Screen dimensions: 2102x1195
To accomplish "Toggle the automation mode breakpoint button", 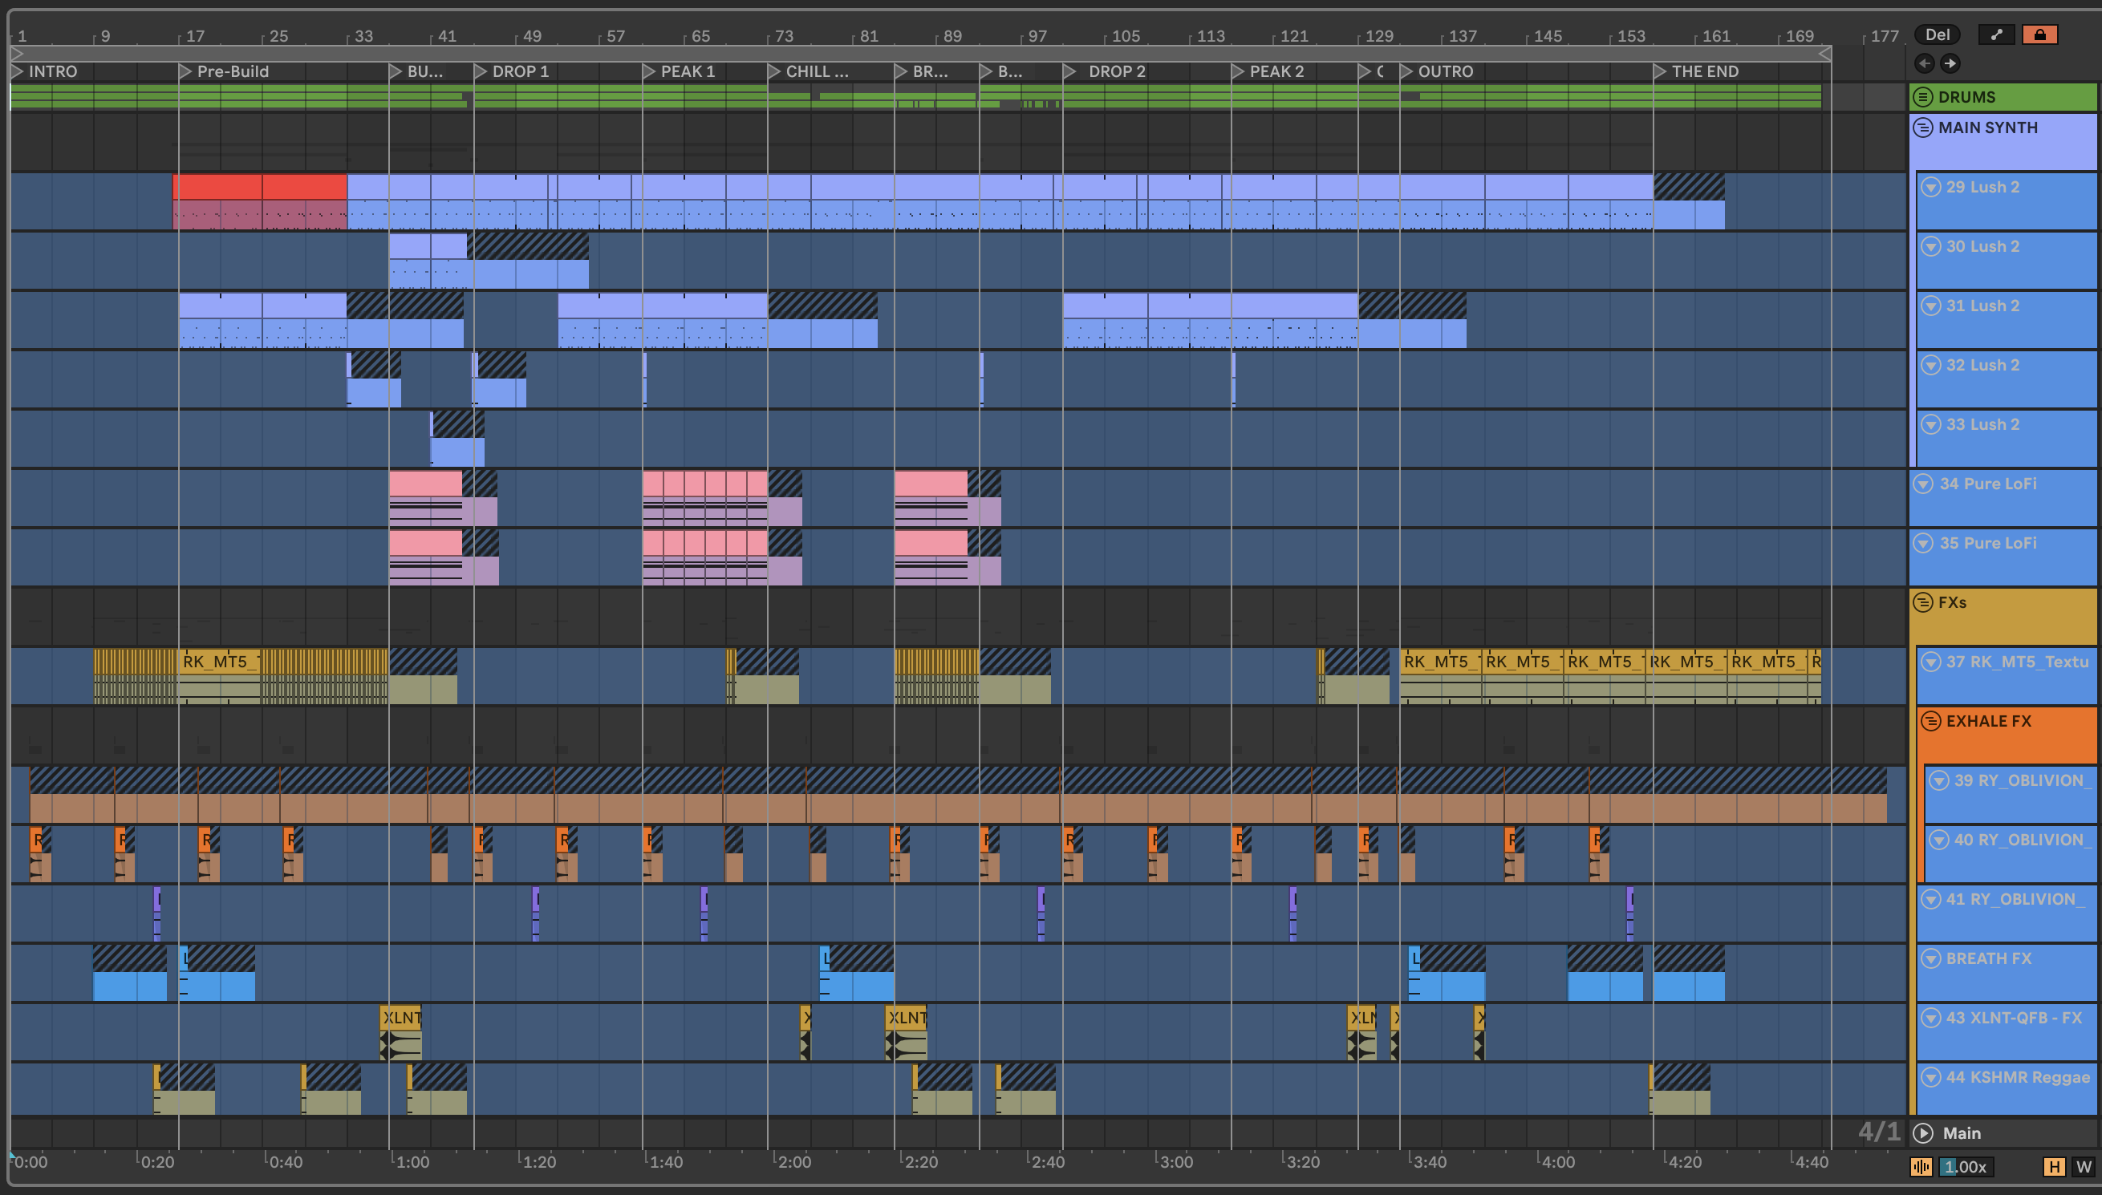I will tap(1996, 34).
